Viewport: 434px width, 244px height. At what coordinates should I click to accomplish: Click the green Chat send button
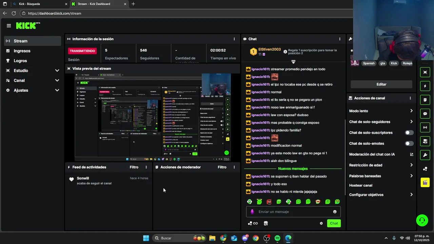pyautogui.click(x=334, y=223)
